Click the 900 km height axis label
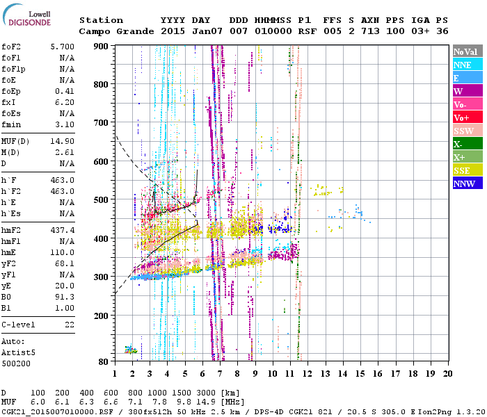The width and height of the screenshot is (487, 417). pos(101,47)
